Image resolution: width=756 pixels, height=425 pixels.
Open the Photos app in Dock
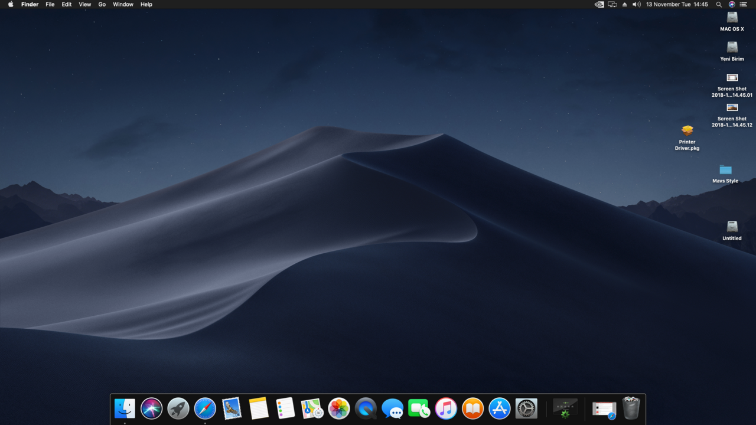pyautogui.click(x=339, y=408)
